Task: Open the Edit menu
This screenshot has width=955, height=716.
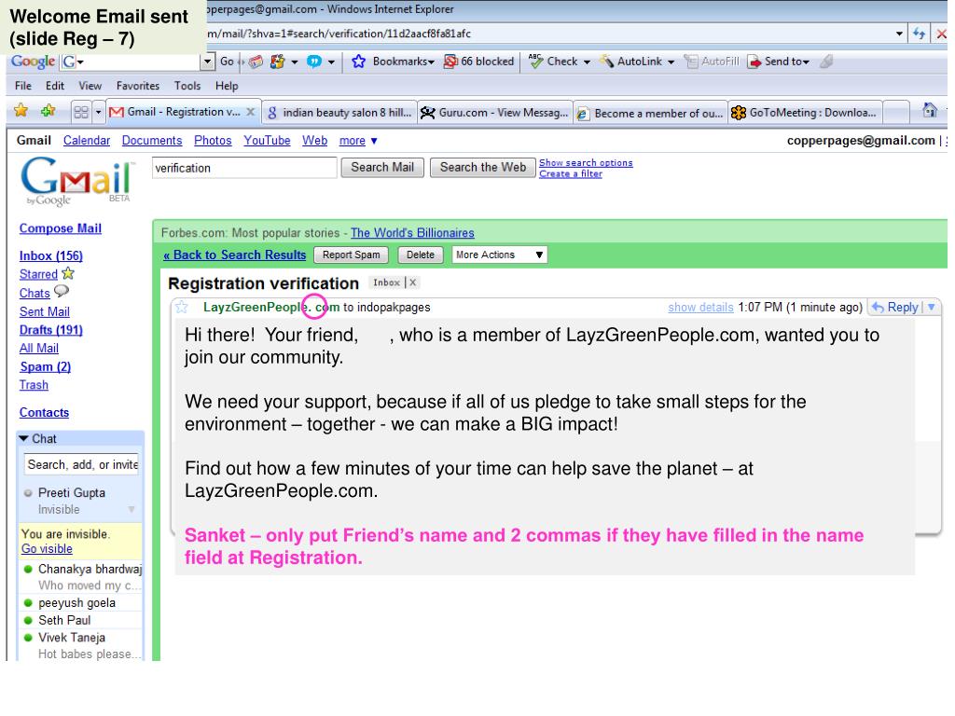Action: (55, 86)
